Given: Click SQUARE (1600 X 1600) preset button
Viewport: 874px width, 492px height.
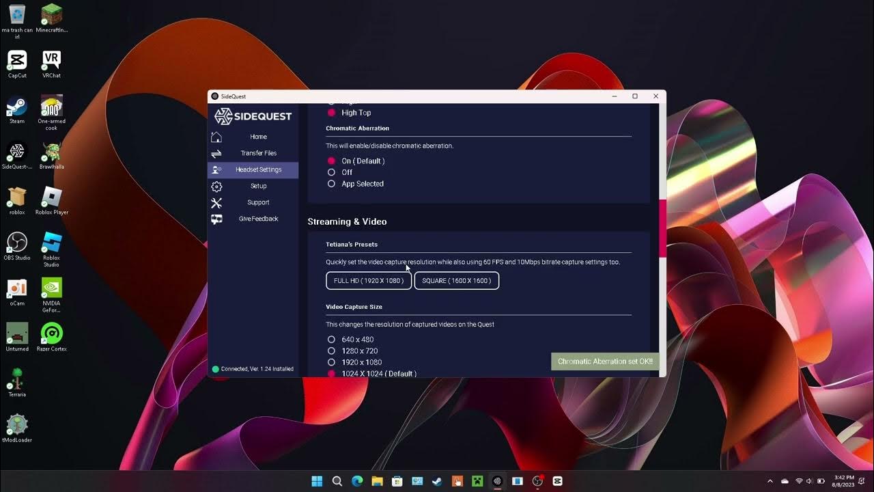Looking at the screenshot, I should (457, 281).
